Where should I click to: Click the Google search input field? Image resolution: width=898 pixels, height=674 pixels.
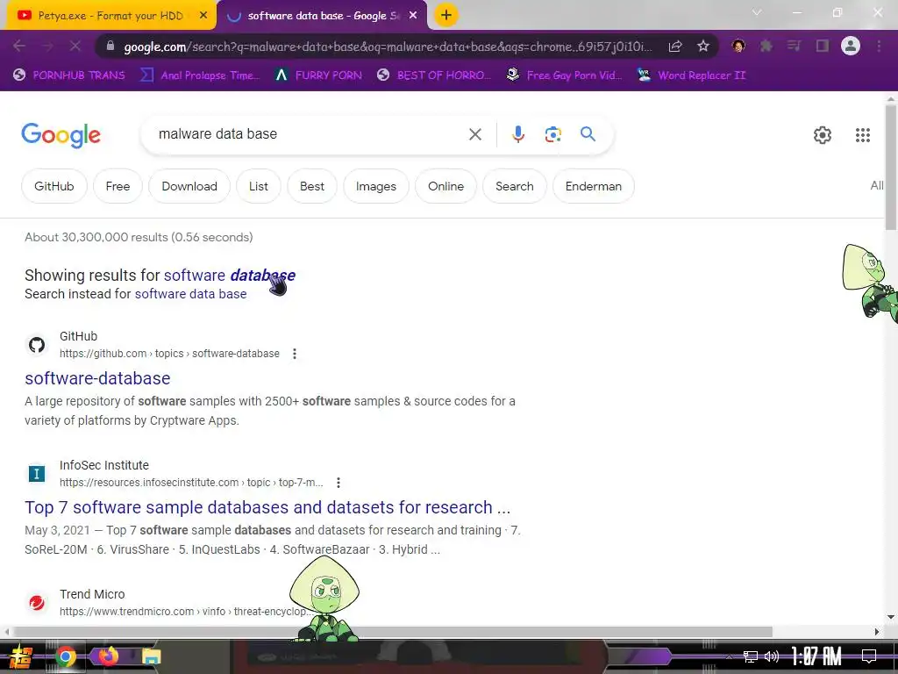(310, 134)
